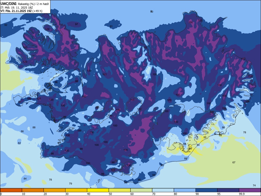Screen dimensions: 261x196
Task: Click the '40' legend tick label
Action: coord(88,194)
